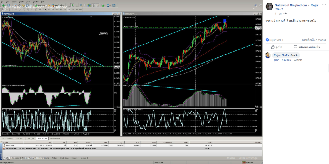
Task: Zoom in on the chart
Action: coord(81,5)
